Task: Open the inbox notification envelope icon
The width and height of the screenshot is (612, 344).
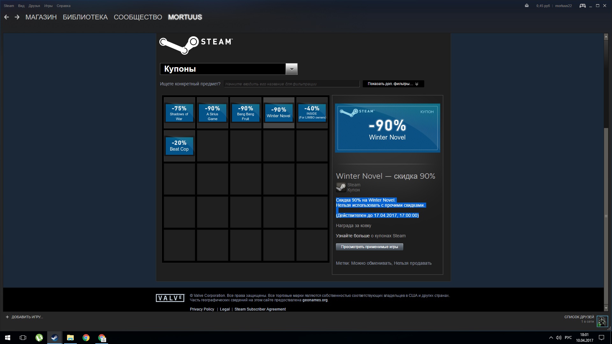Action: 527,6
